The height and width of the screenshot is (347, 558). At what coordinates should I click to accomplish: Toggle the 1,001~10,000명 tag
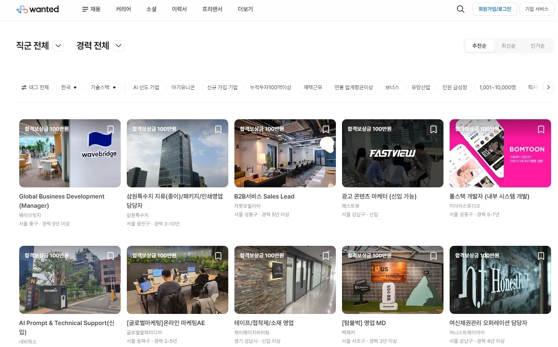tap(498, 87)
